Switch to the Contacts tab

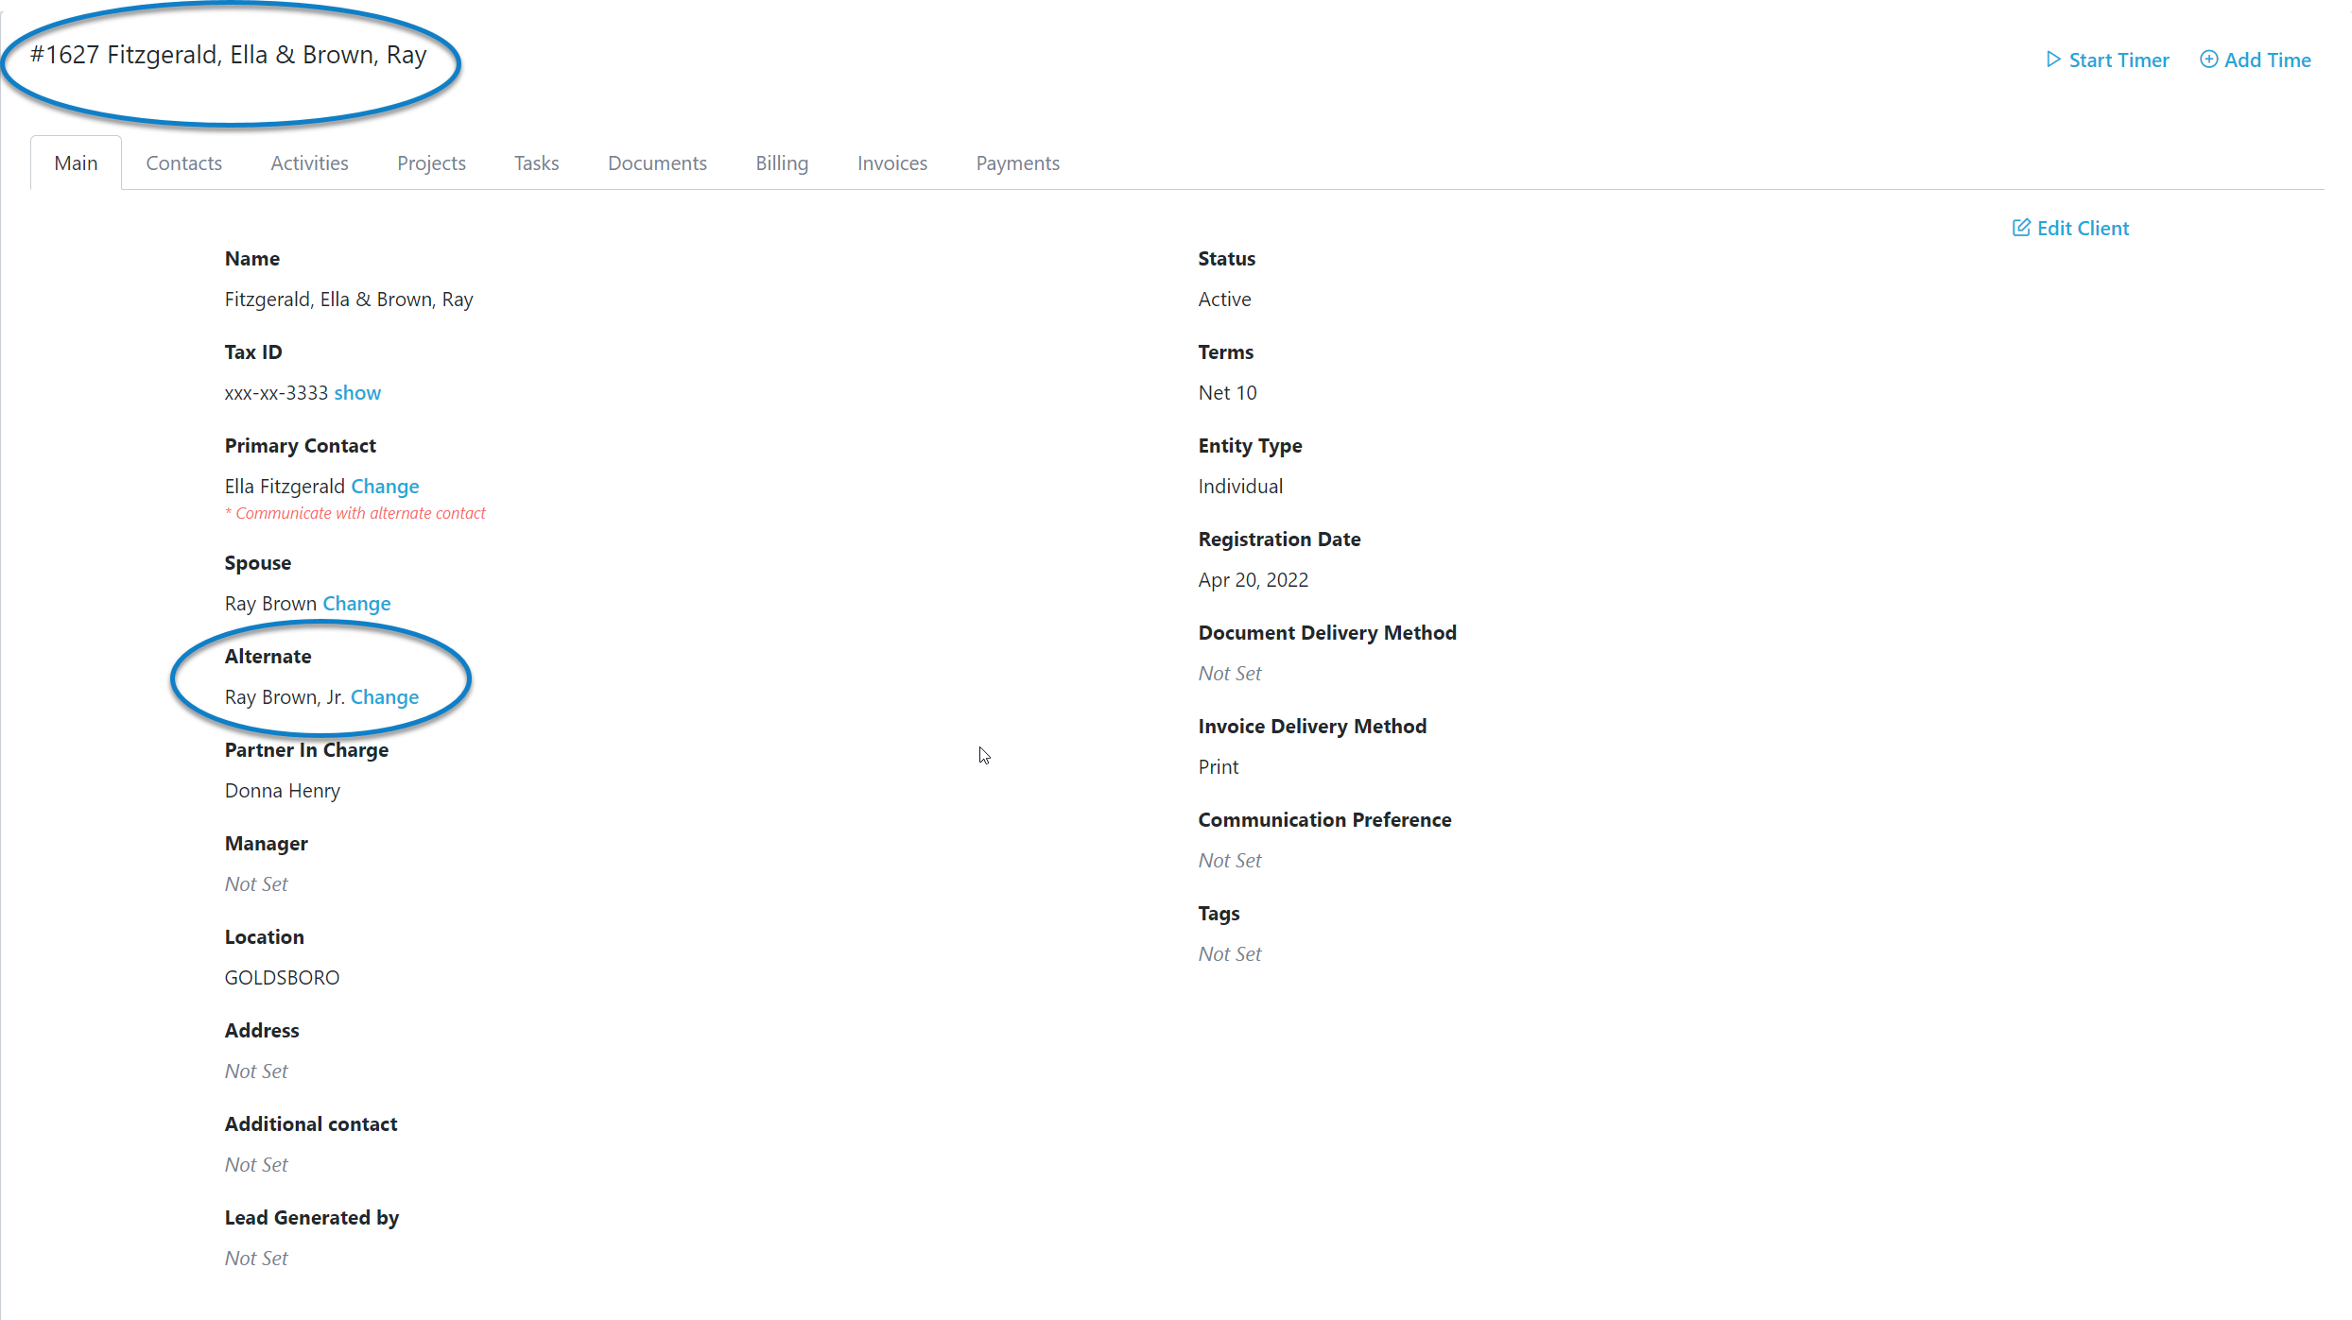pos(183,163)
